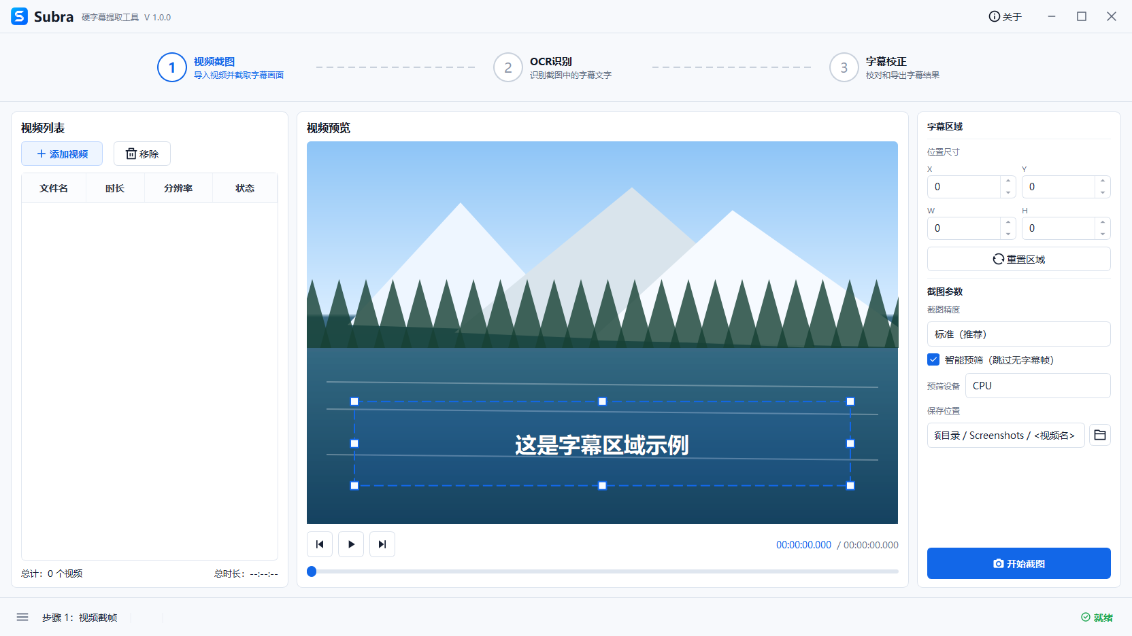Image resolution: width=1132 pixels, height=636 pixels.
Task: Click the video progress slider handle
Action: pyautogui.click(x=312, y=571)
